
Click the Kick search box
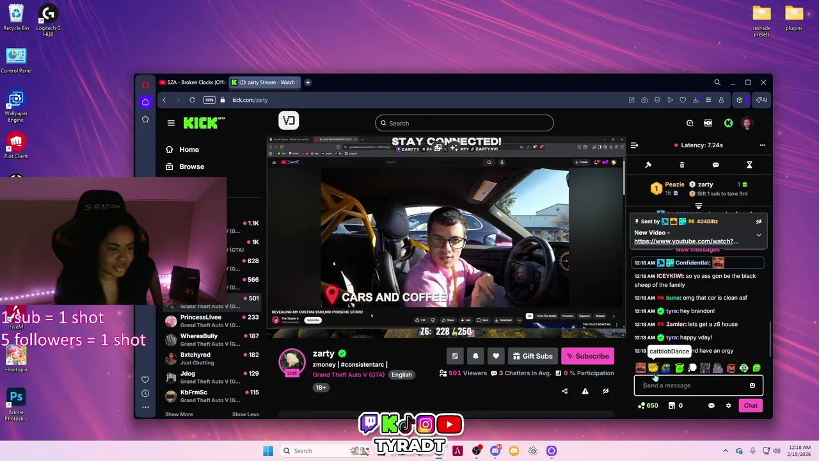(464, 123)
